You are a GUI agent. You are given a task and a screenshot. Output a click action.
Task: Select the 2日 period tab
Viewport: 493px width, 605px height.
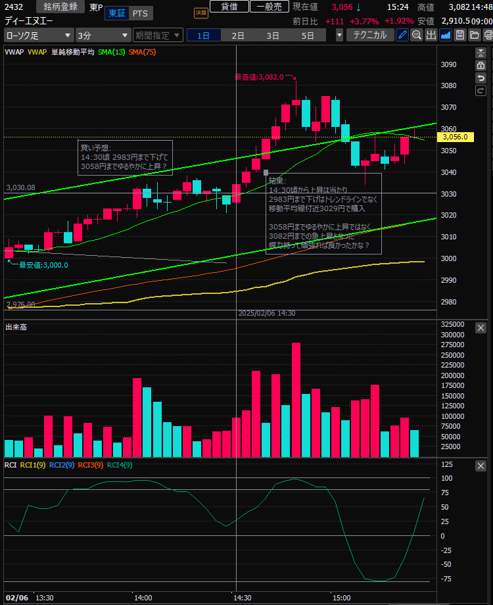tap(238, 35)
